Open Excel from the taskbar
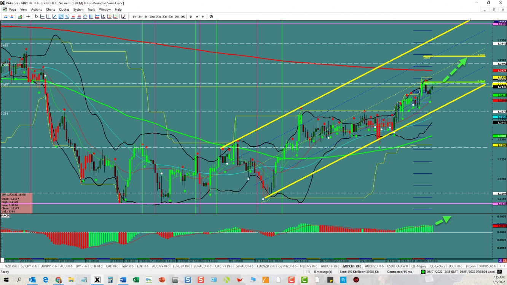Screen dimensions: 507x285 point(136,280)
